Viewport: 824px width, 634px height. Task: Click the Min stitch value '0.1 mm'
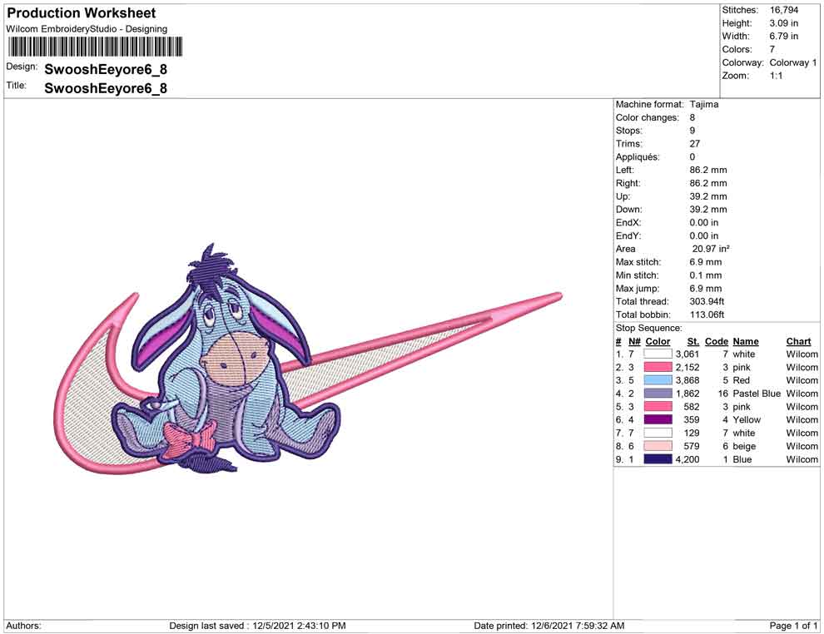pyautogui.click(x=706, y=275)
